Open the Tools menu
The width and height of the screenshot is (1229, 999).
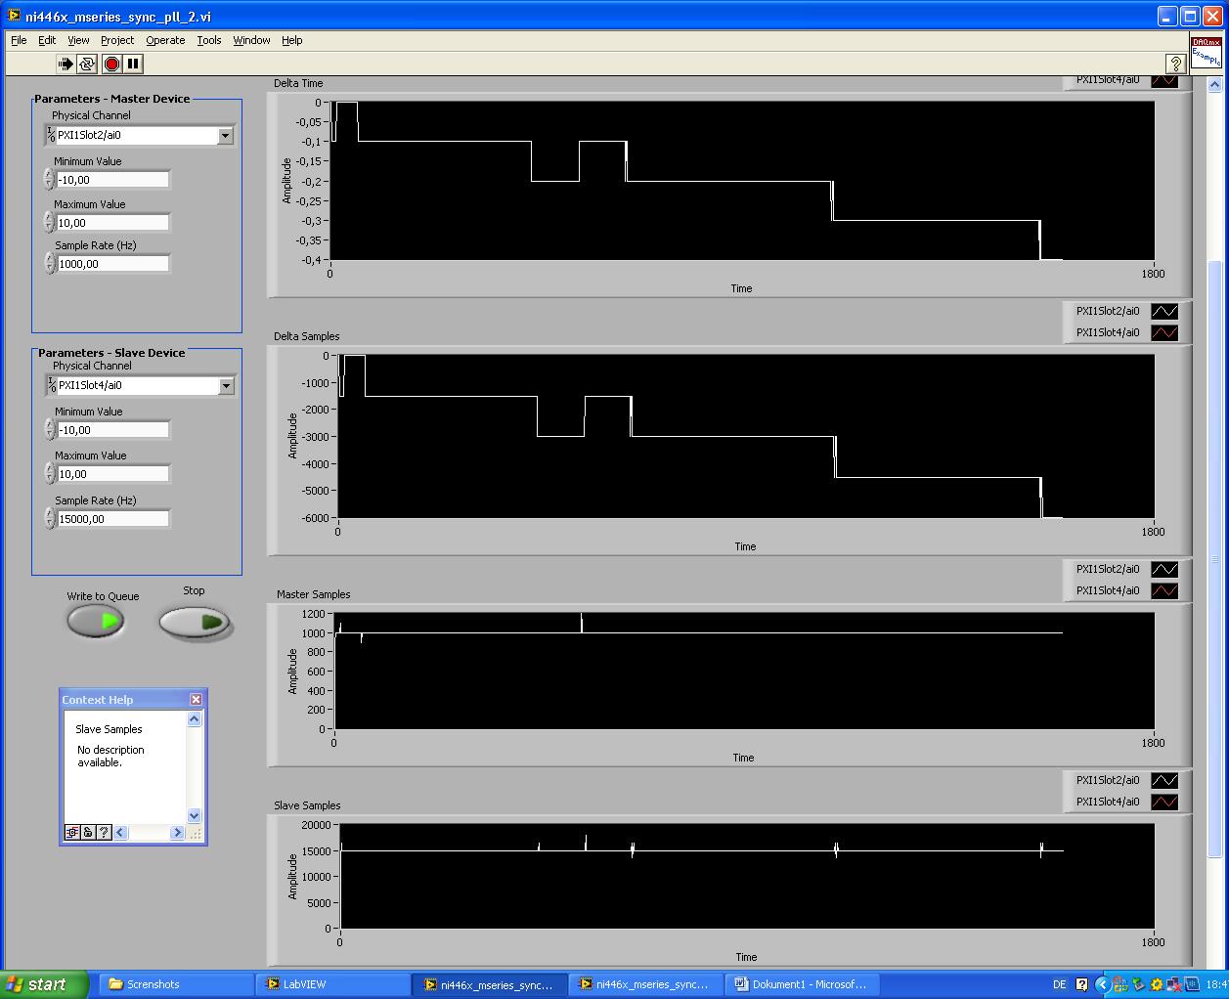click(x=209, y=40)
